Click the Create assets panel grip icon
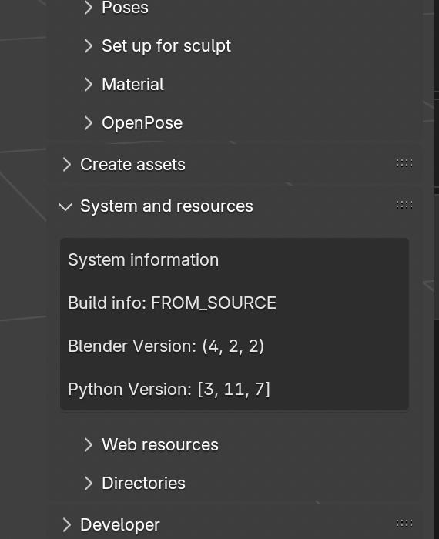 [404, 163]
